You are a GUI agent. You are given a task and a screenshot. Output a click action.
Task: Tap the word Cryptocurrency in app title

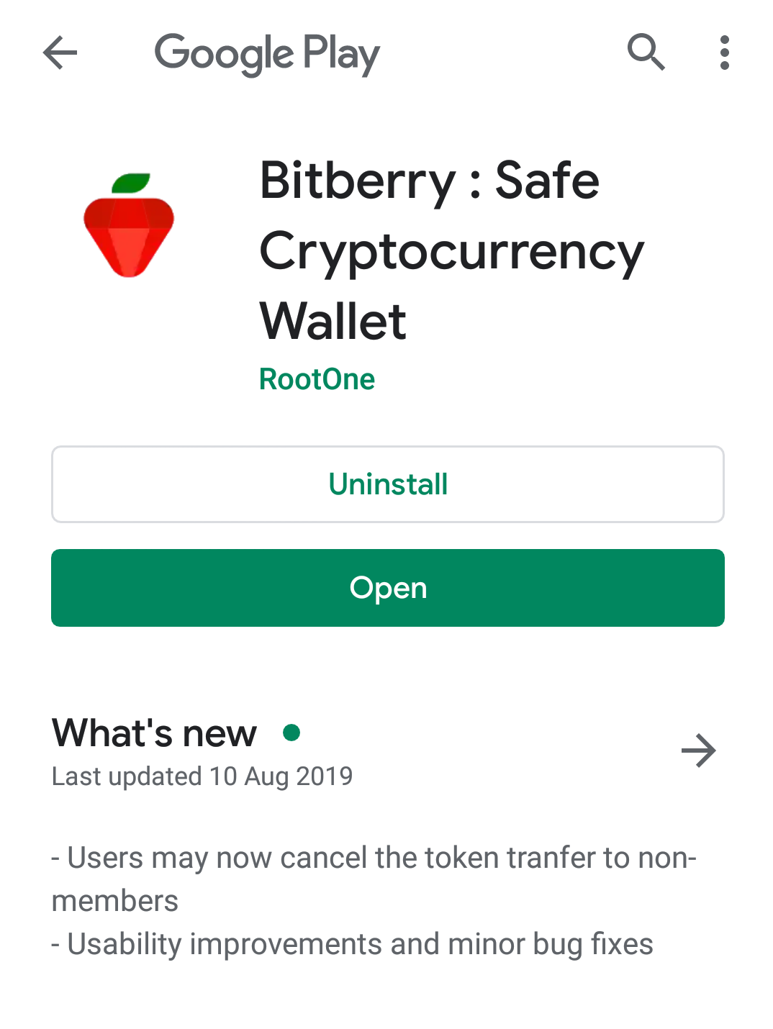tap(452, 252)
